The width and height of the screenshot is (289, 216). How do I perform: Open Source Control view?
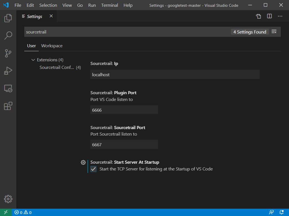click(x=8, y=53)
